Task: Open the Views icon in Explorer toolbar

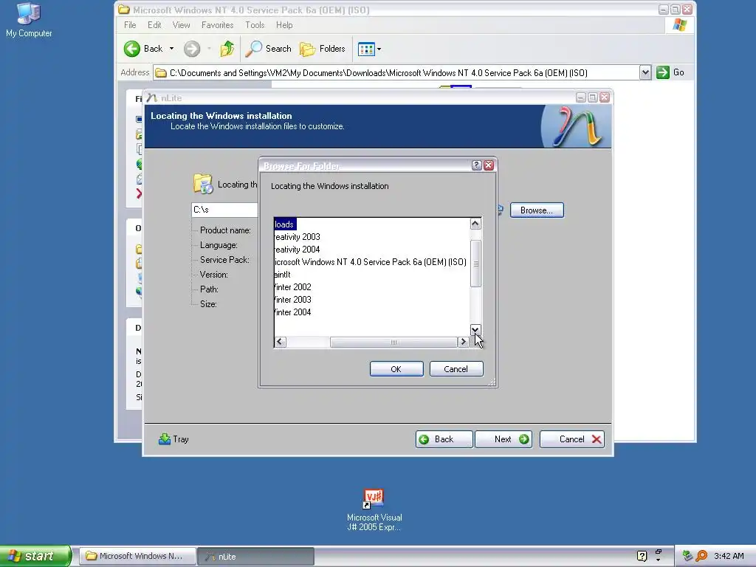Action: tap(366, 49)
